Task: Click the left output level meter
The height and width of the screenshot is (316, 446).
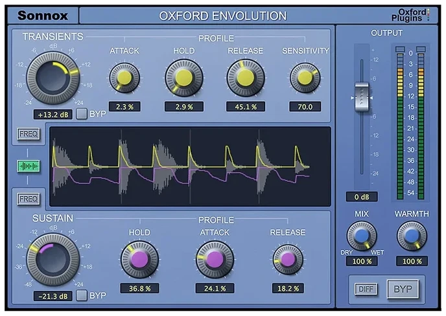Action: (400, 126)
